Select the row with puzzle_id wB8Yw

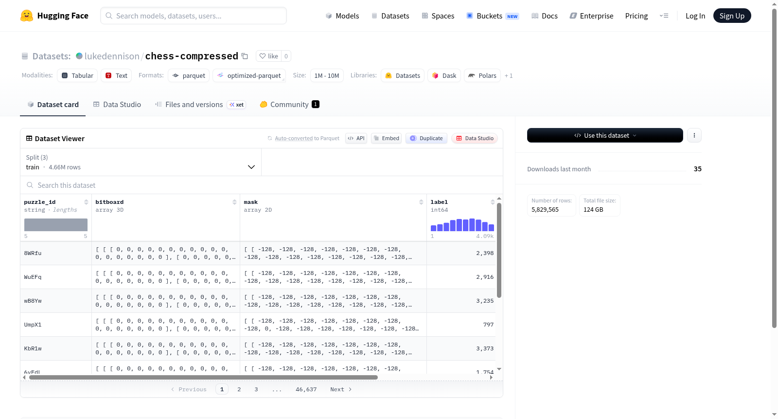click(x=258, y=301)
